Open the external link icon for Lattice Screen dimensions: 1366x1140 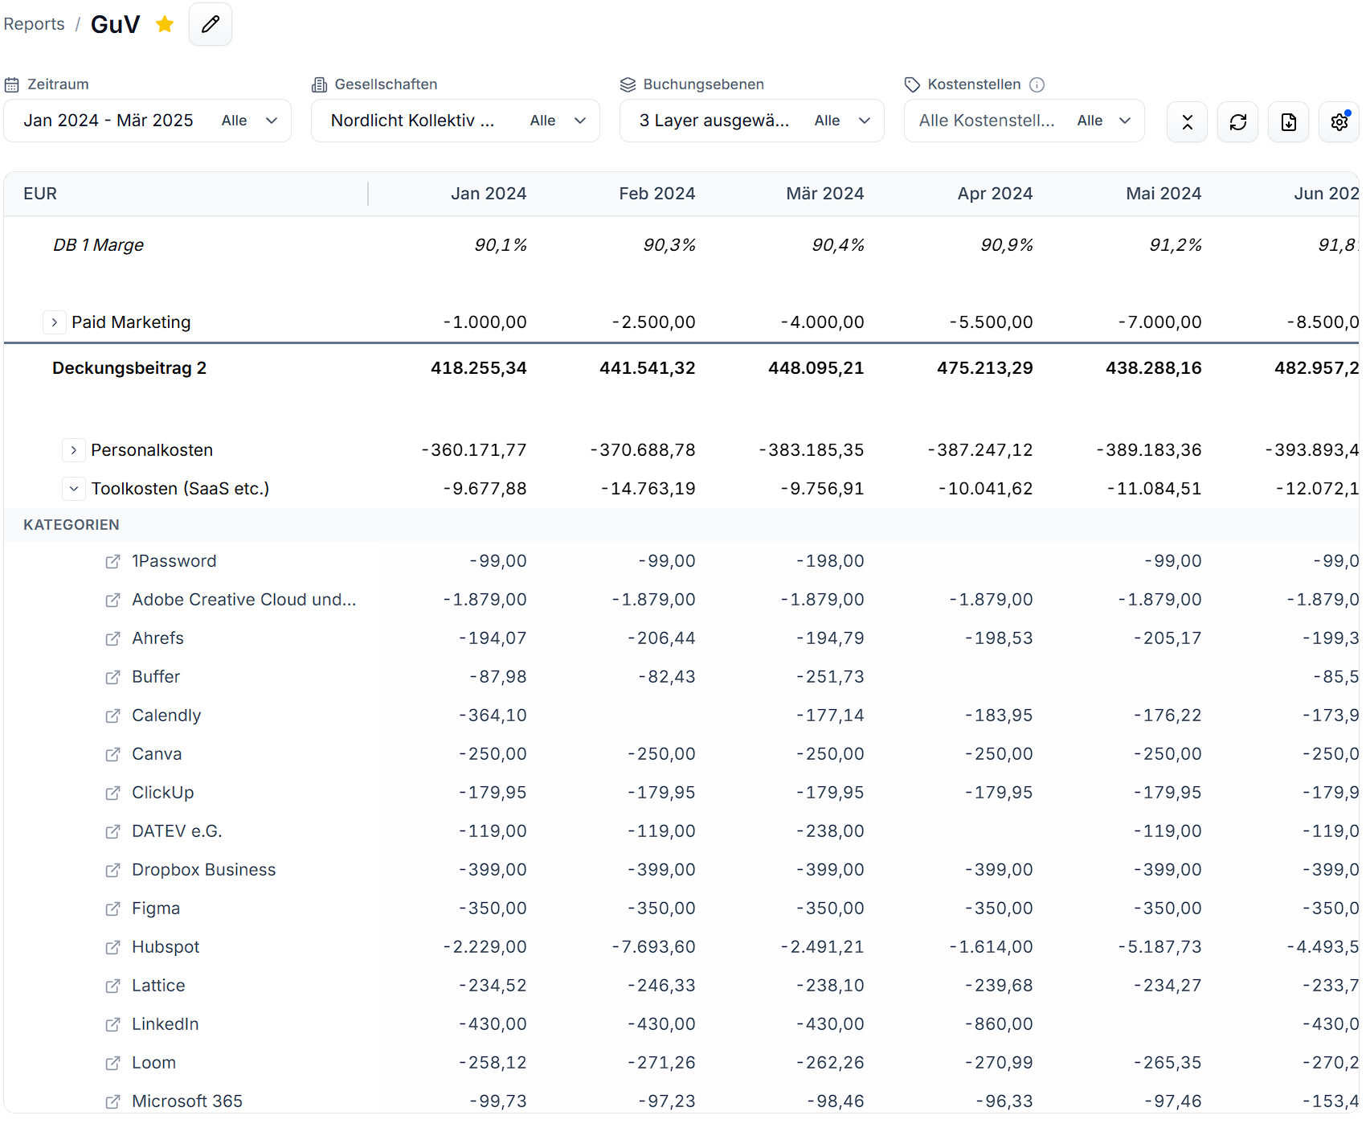pyautogui.click(x=113, y=986)
